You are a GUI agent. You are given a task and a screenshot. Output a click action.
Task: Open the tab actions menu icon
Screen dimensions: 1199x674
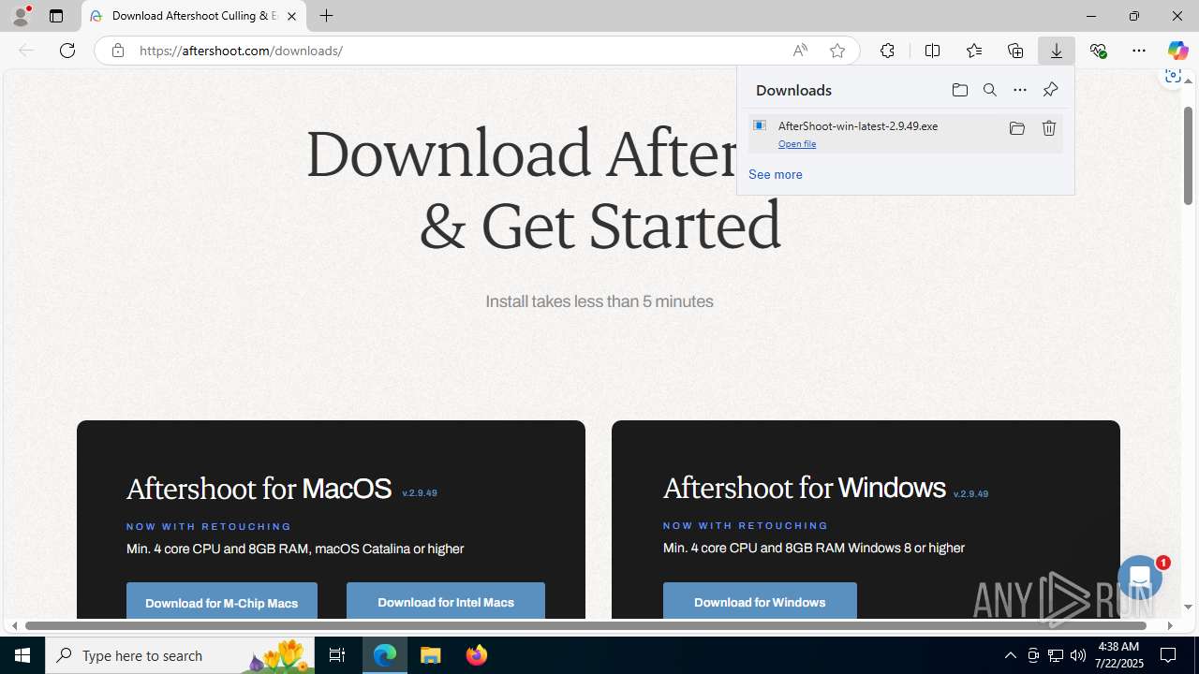coord(56,16)
